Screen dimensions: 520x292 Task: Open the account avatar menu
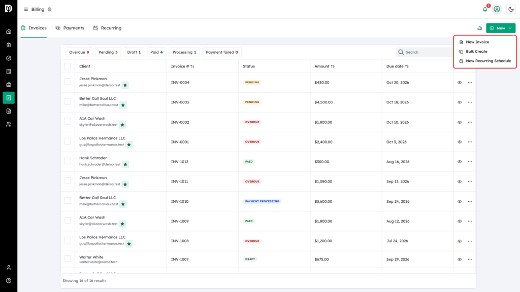coord(497,9)
